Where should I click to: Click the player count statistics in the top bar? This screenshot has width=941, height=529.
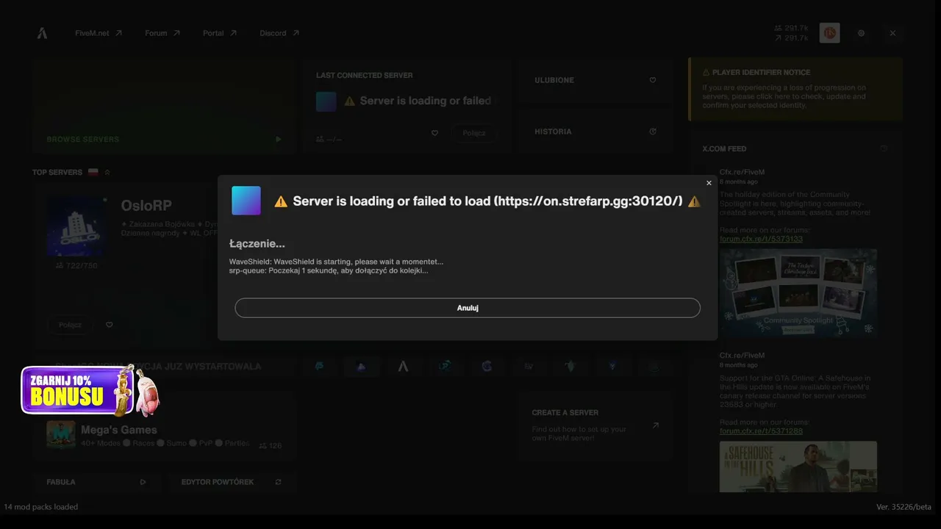pos(791,33)
